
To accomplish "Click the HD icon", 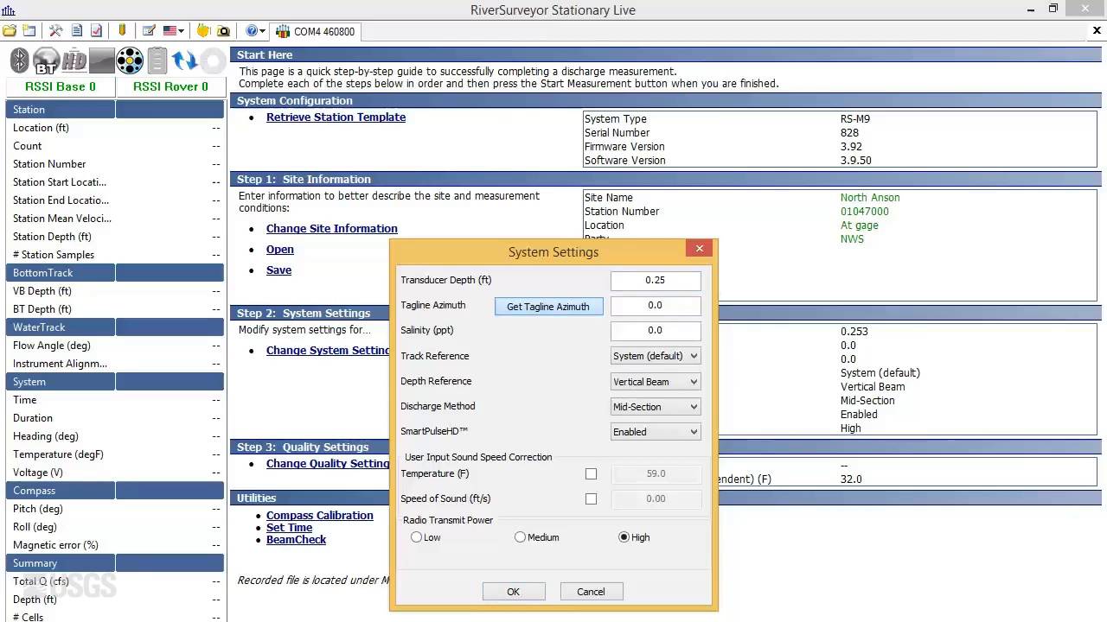I will 74,60.
